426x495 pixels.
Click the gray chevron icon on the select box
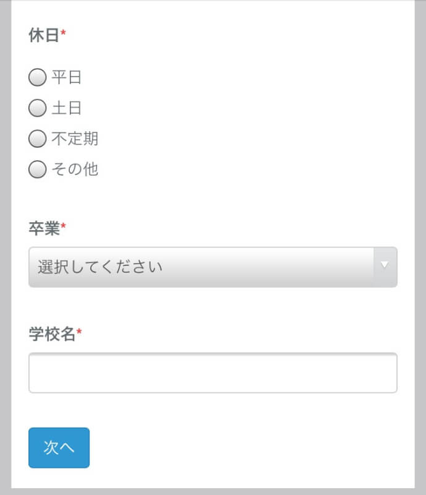(385, 265)
